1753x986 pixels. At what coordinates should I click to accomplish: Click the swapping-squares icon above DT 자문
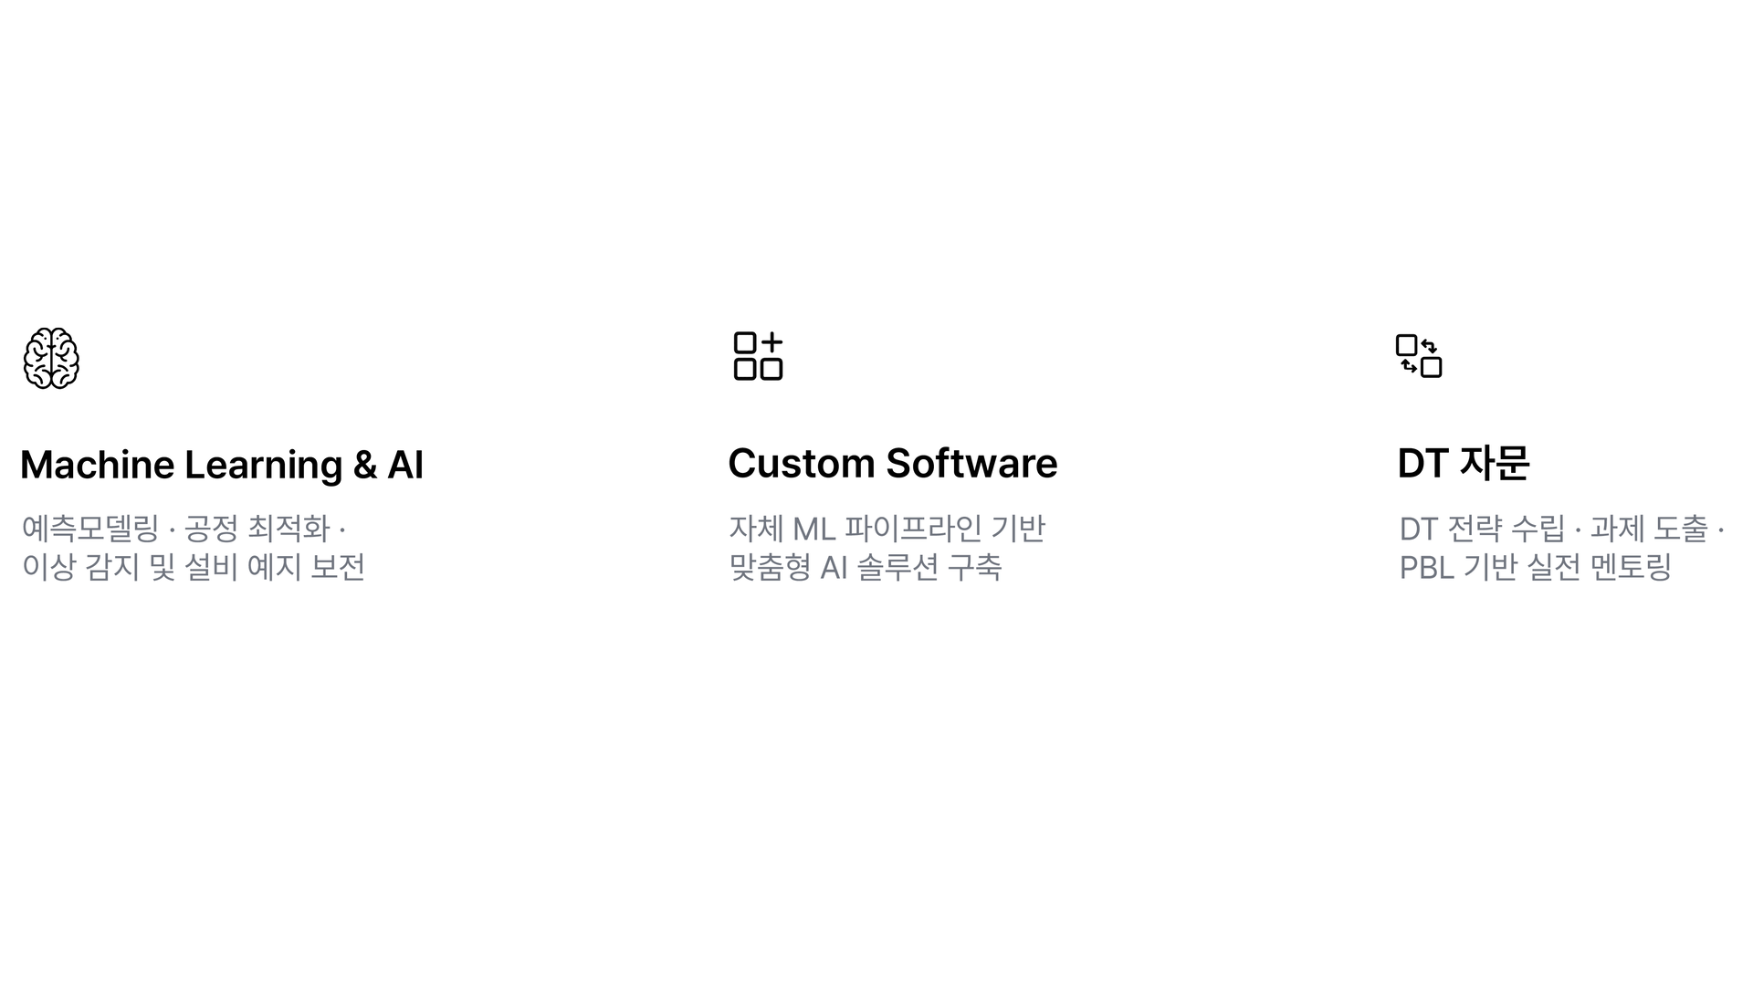(x=1419, y=356)
